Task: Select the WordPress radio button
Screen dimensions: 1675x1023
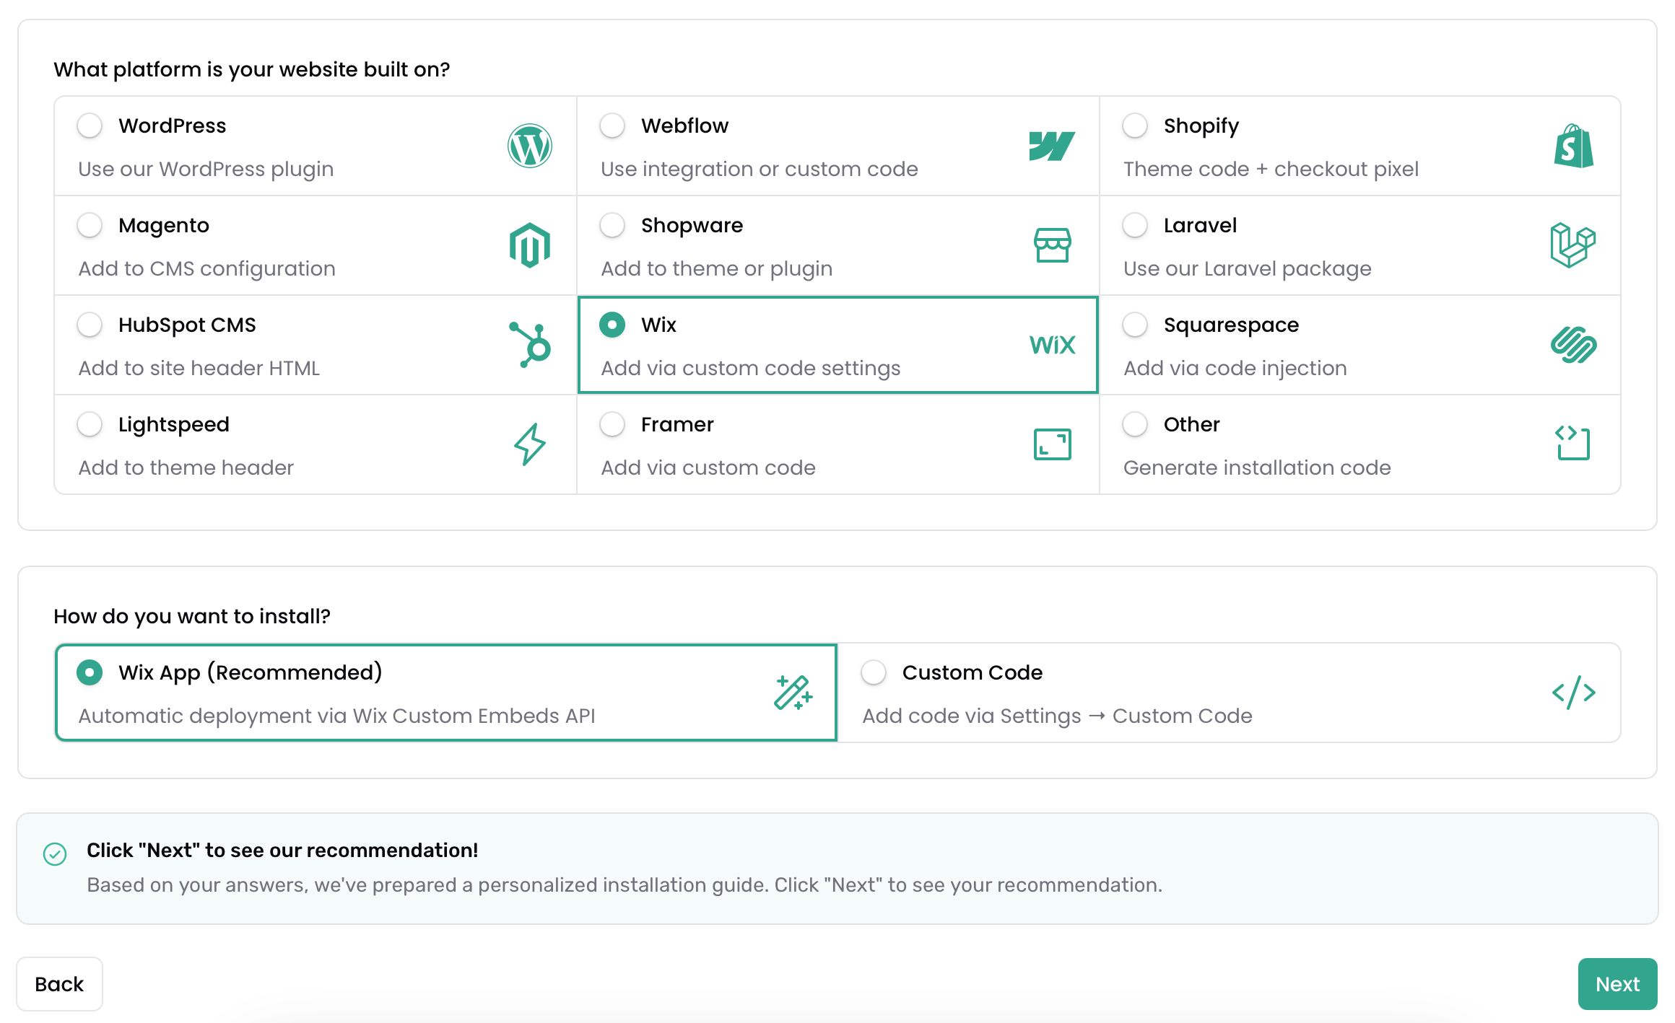Action: (90, 126)
